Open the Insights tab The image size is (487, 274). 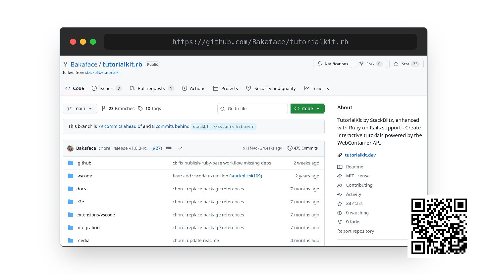(317, 88)
